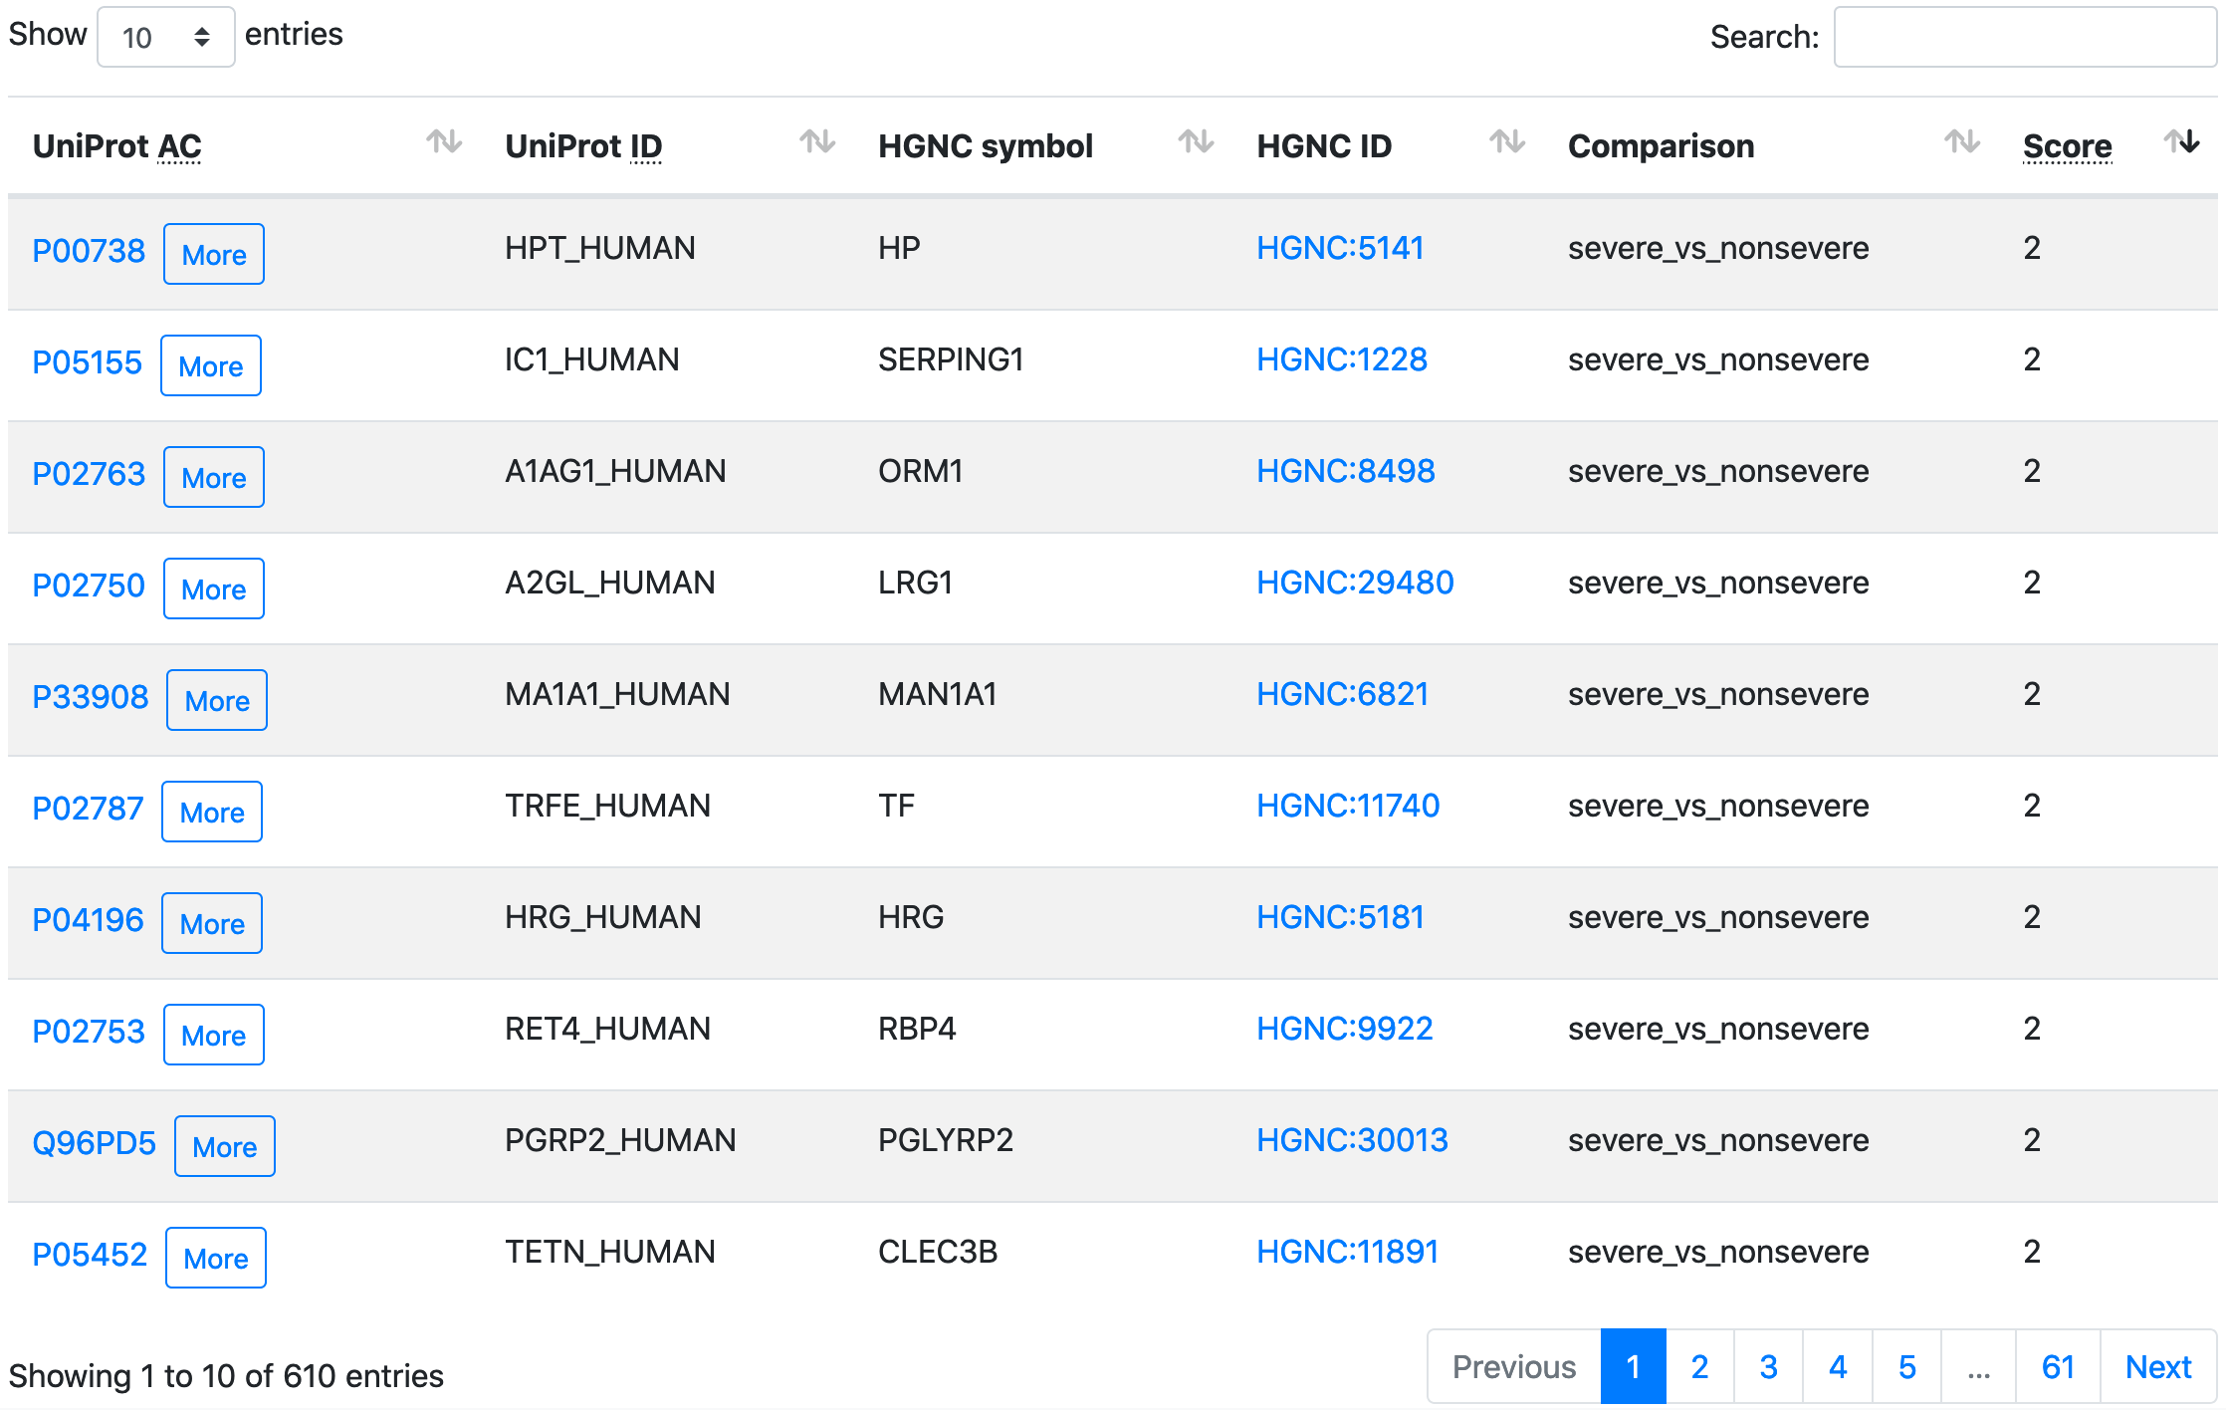Click More button for P05452

[x=216, y=1258]
